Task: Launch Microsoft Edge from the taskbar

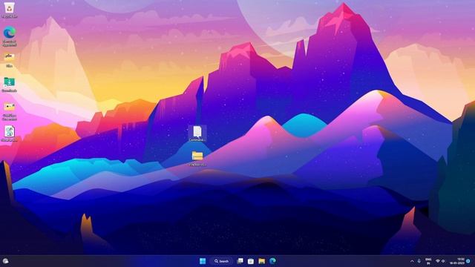Action: 272,261
